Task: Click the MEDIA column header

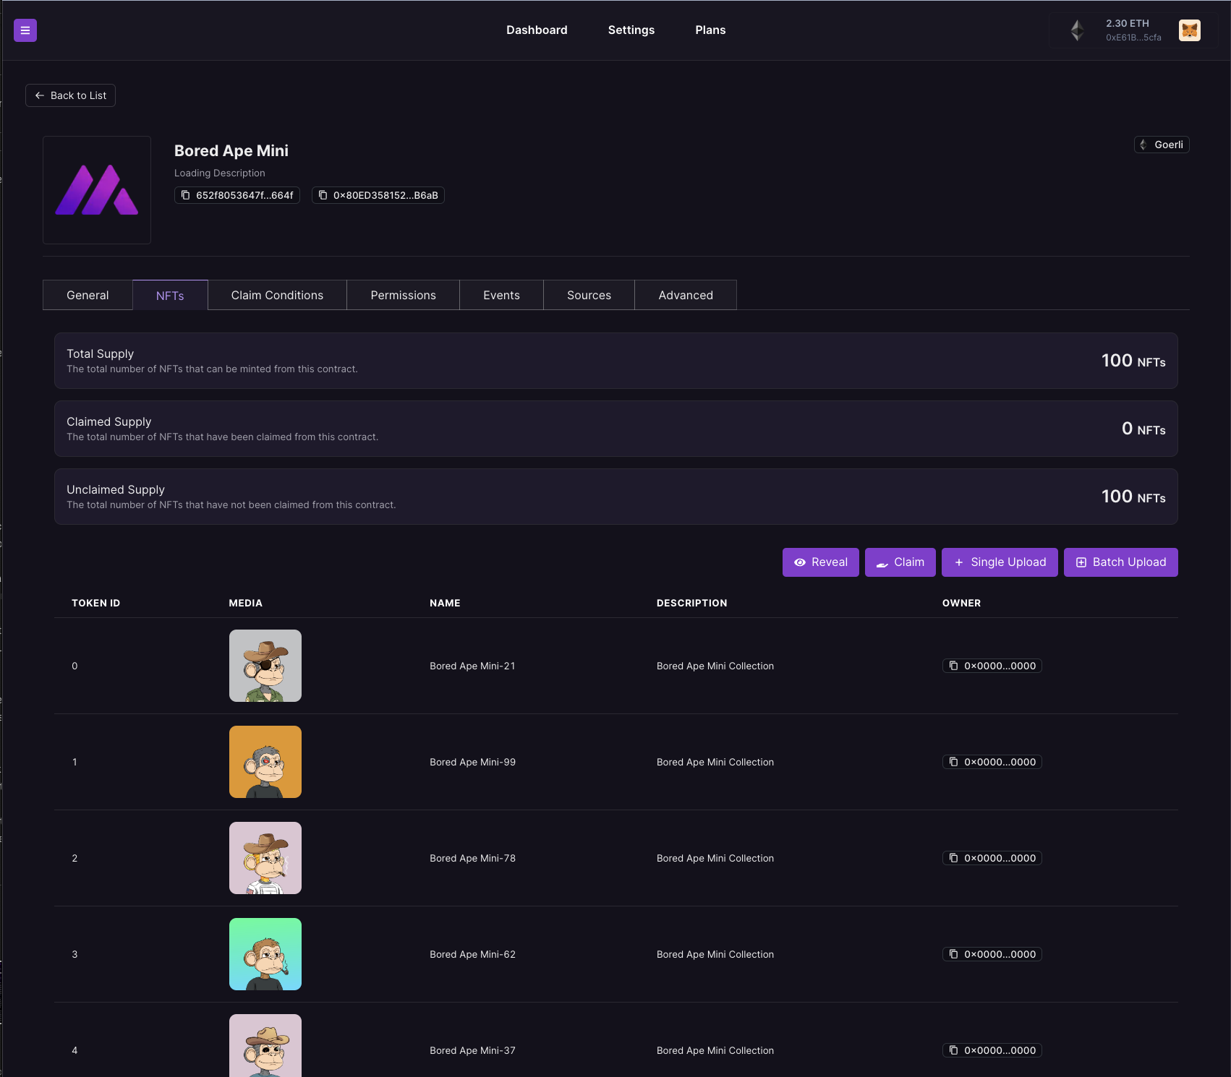Action: tap(246, 603)
